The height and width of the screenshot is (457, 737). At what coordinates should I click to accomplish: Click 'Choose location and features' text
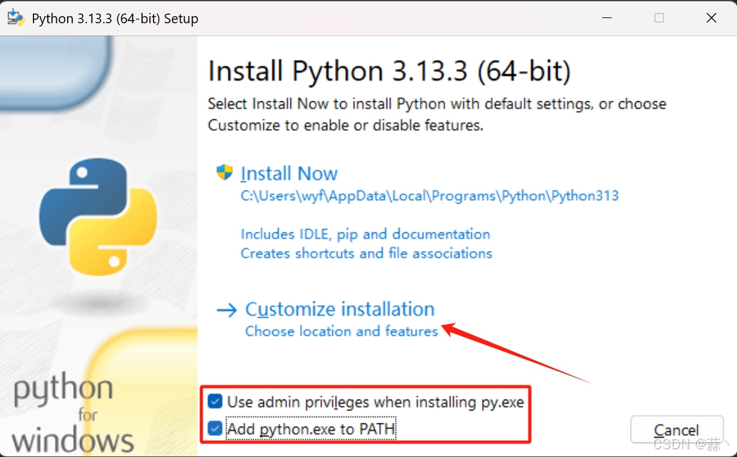(341, 331)
